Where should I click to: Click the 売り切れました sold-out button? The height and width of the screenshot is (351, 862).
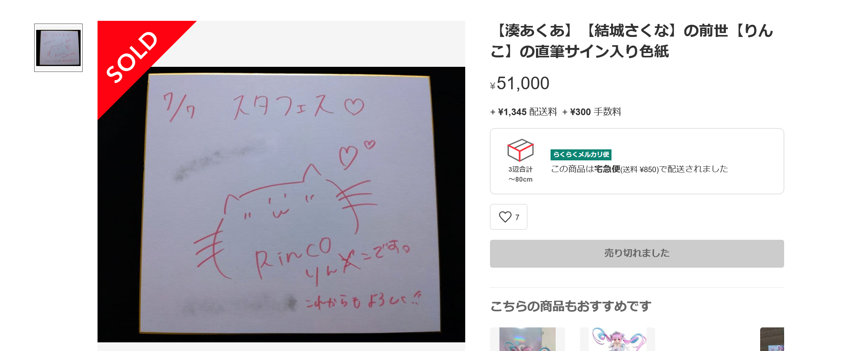coord(637,254)
